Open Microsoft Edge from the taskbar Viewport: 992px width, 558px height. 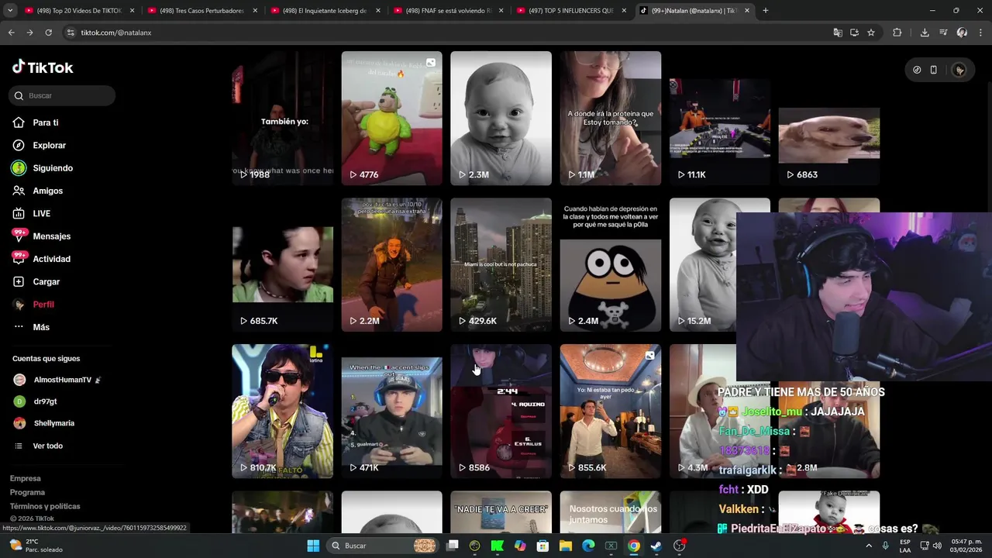click(588, 546)
